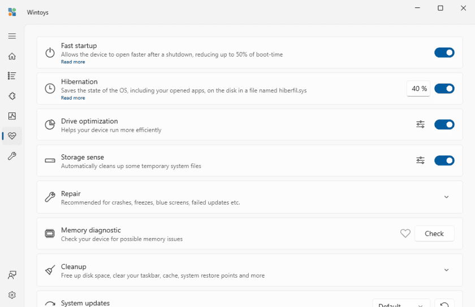
Task: Toggle the hamburger navigation menu
Action: point(12,36)
